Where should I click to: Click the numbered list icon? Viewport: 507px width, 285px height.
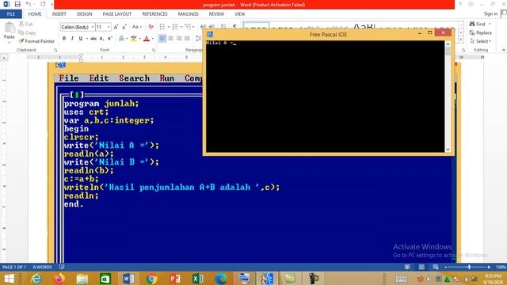click(175, 27)
